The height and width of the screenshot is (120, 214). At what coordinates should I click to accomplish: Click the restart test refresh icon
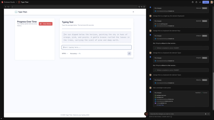(x=129, y=54)
